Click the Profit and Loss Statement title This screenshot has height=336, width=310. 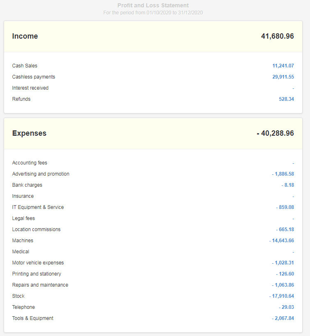point(153,5)
